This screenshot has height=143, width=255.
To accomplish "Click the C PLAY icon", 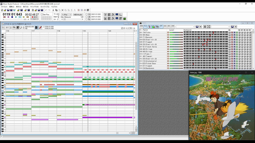I will [121, 15].
